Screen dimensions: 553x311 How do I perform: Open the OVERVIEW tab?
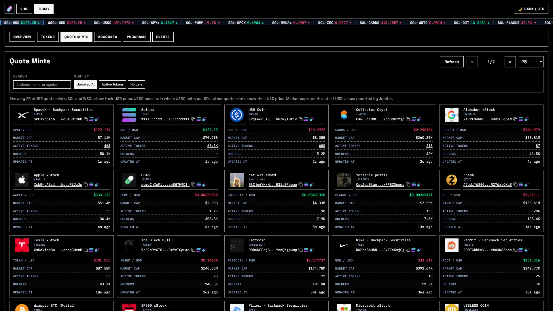point(22,37)
